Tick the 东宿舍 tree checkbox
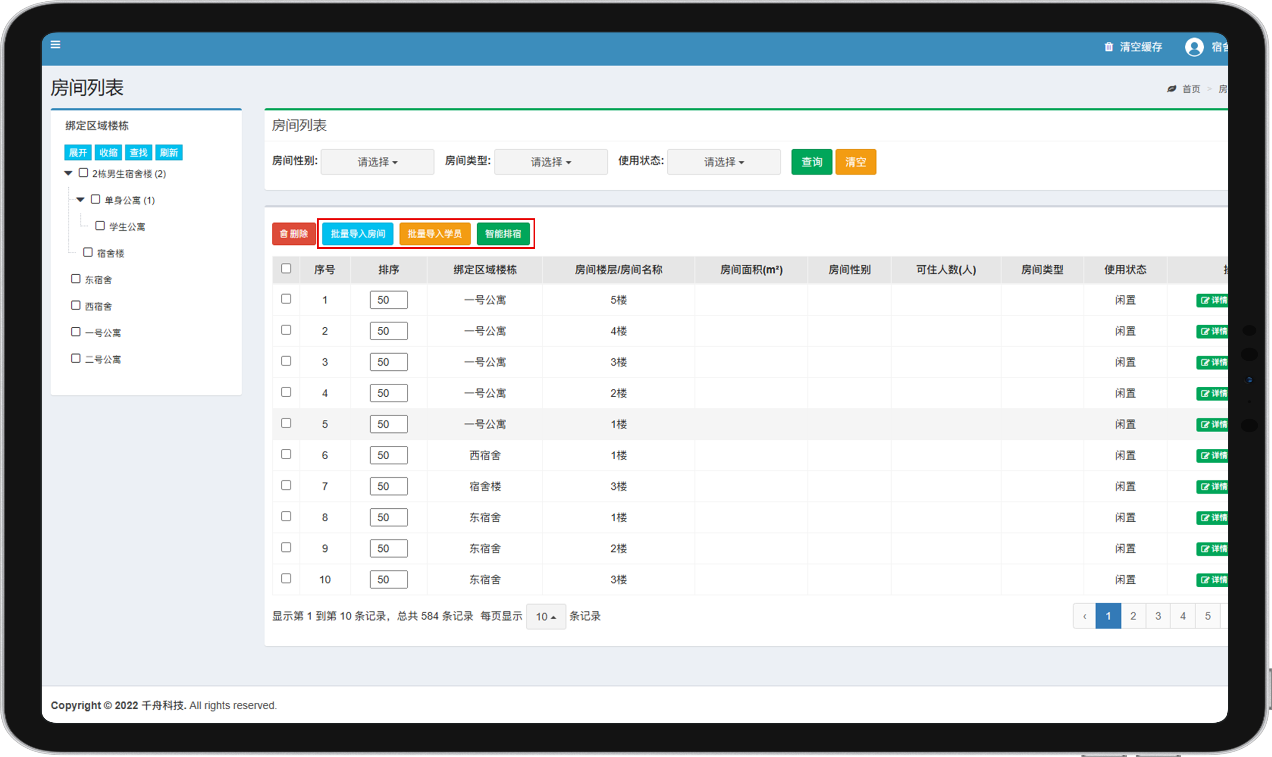The width and height of the screenshot is (1272, 757). coord(76,279)
